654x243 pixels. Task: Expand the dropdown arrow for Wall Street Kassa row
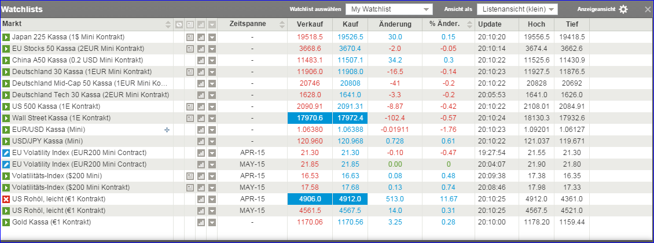pos(212,118)
